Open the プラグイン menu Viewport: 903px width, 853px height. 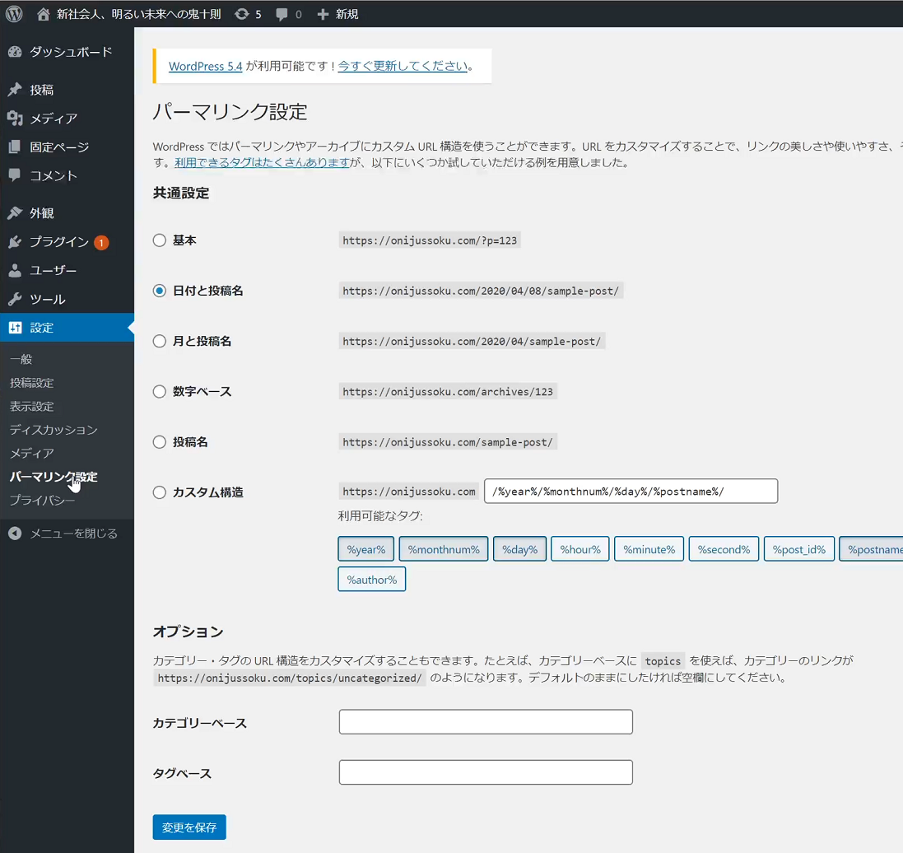click(x=67, y=242)
